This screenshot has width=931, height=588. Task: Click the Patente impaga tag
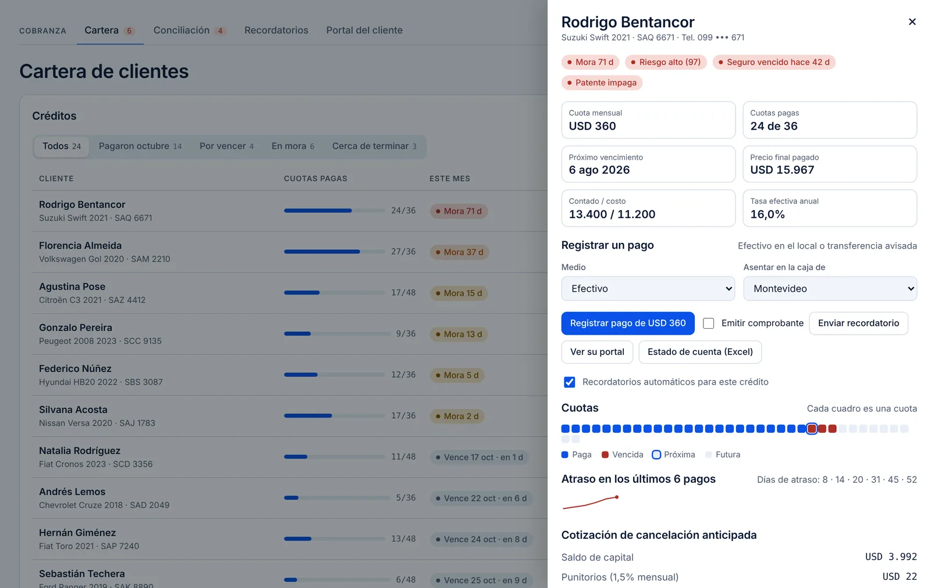tap(602, 83)
